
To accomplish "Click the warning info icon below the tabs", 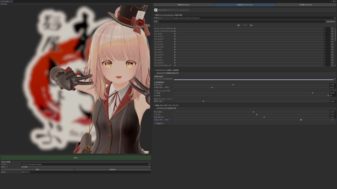I will pyautogui.click(x=156, y=10).
